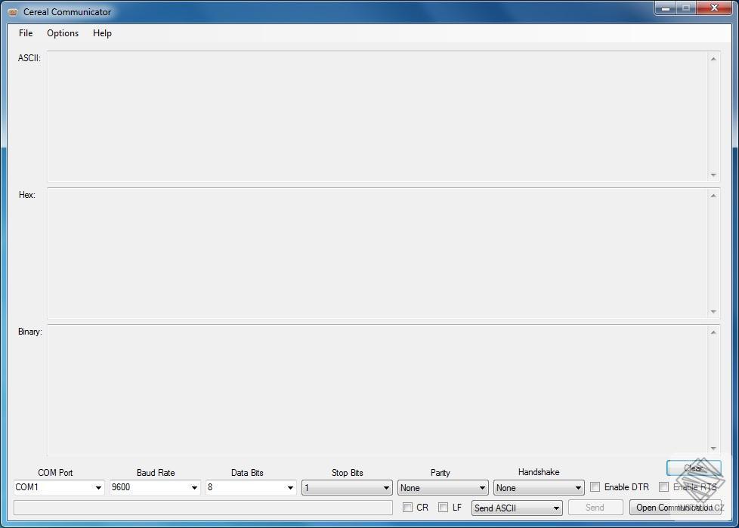This screenshot has height=528, width=739.
Task: Minimize the Cereal Communicator window
Action: pyautogui.click(x=666, y=8)
